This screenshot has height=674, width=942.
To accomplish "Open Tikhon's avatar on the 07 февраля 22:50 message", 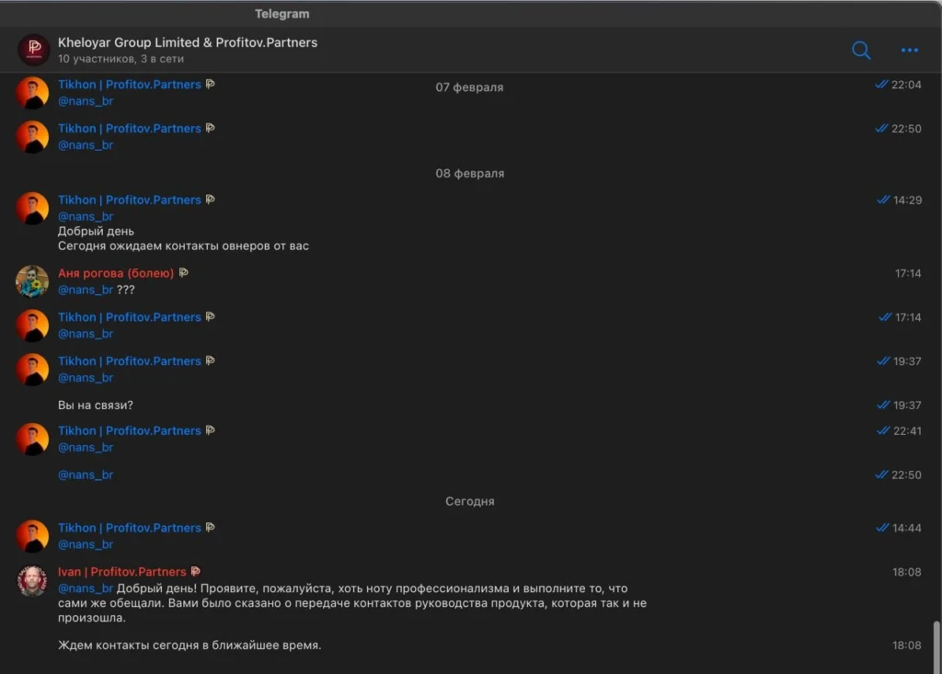I will click(x=32, y=136).
